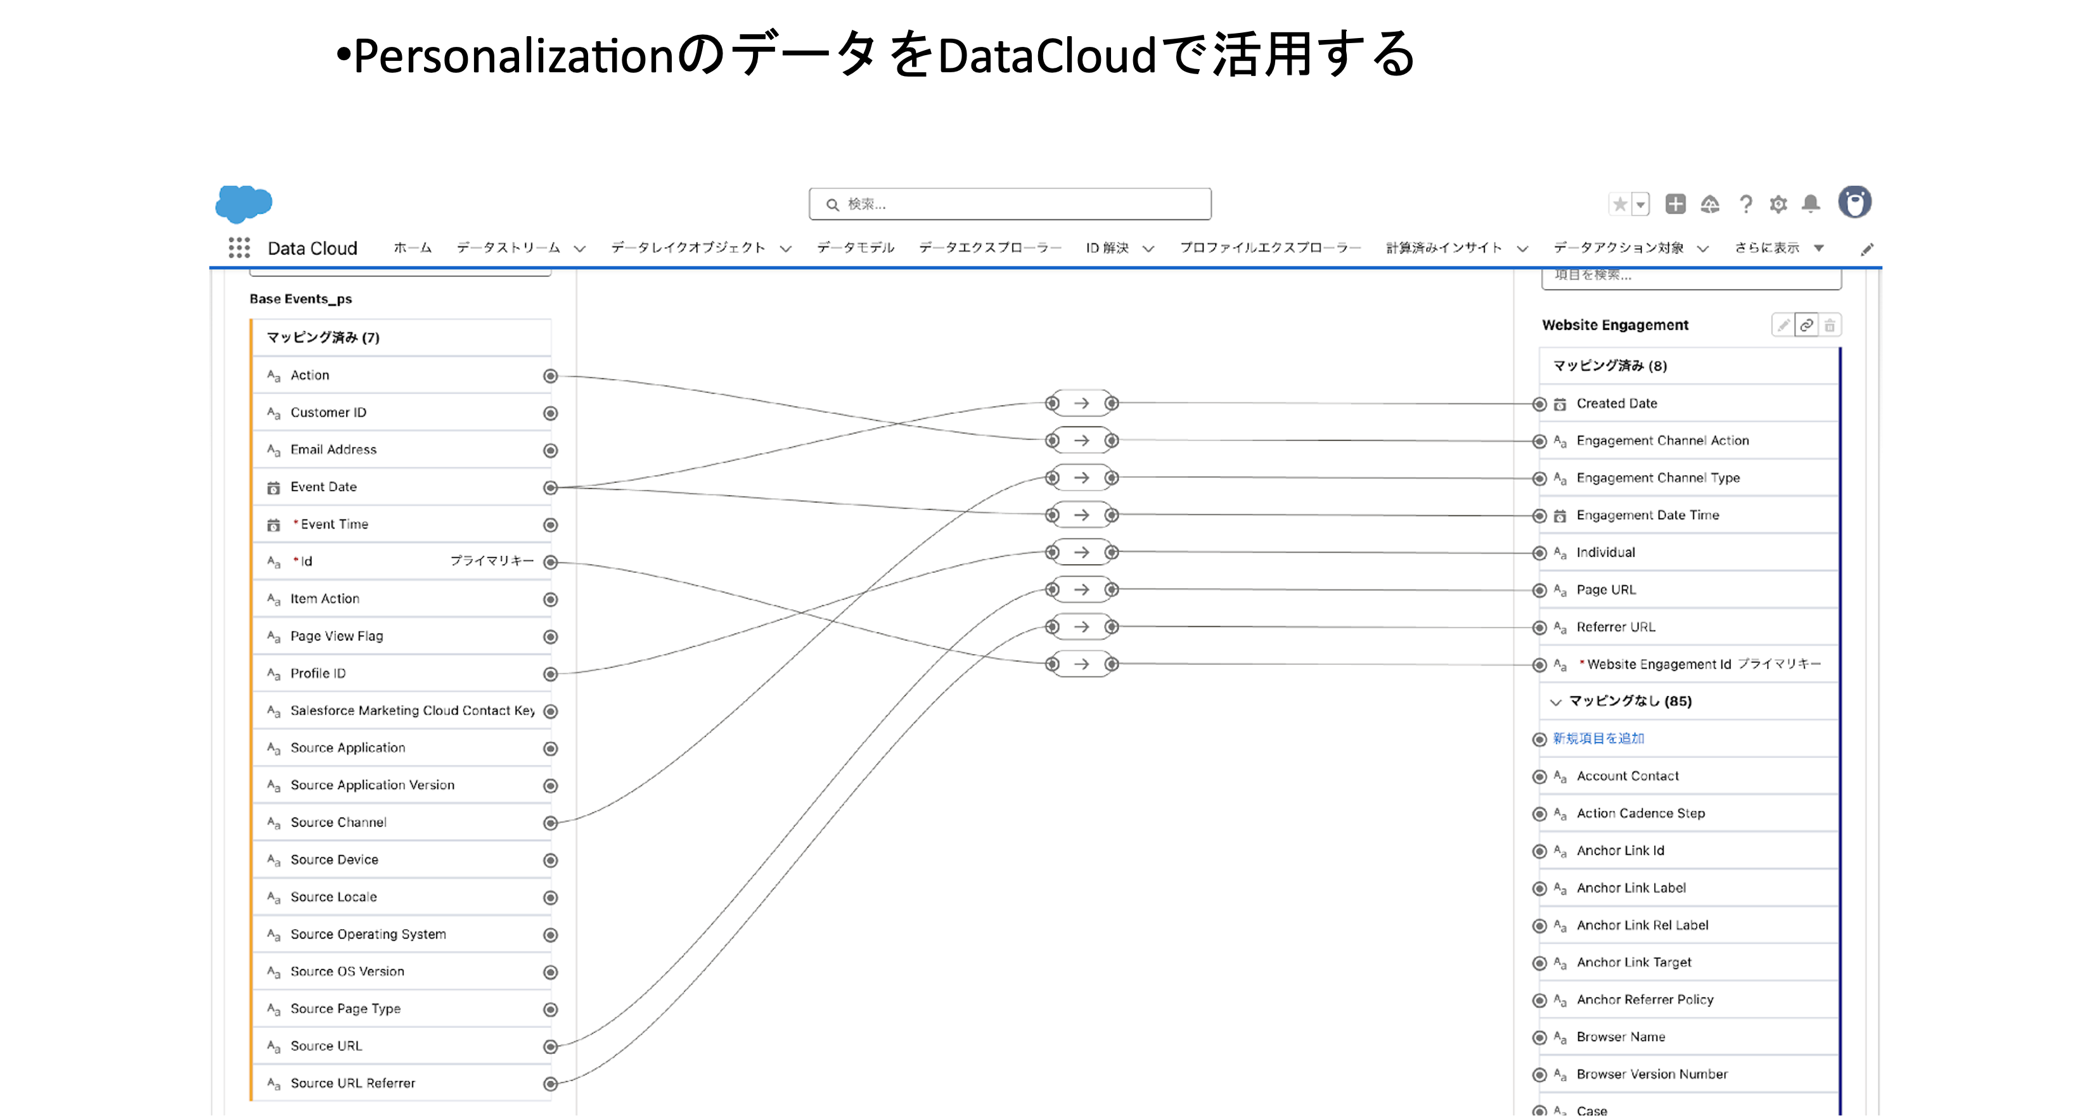Expand the さらに表示 more menu
The image size is (2094, 1118).
(1818, 248)
